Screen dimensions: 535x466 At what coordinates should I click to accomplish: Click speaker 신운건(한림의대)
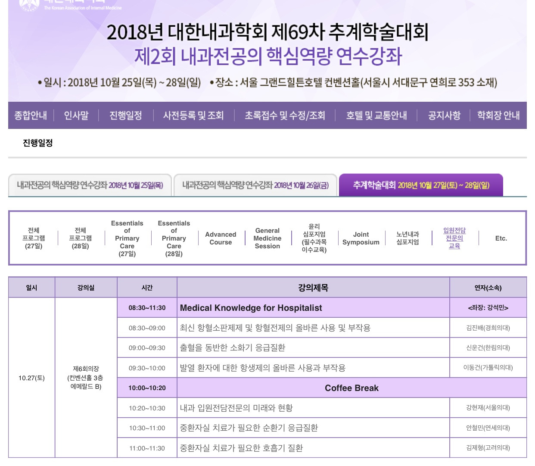point(488,348)
